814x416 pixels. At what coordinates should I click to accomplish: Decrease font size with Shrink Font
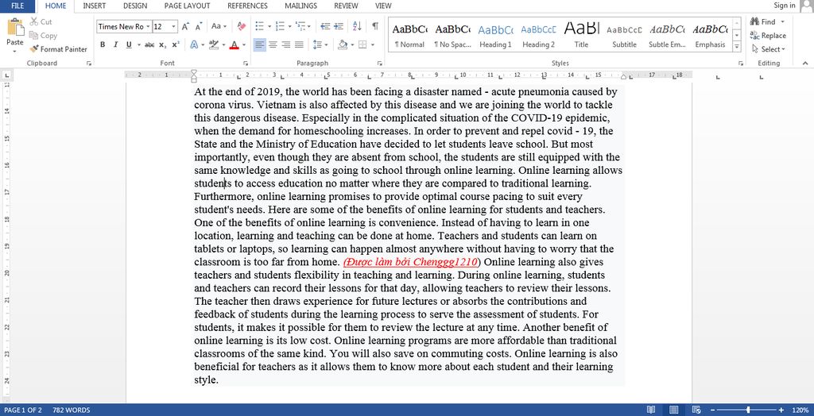coord(199,26)
